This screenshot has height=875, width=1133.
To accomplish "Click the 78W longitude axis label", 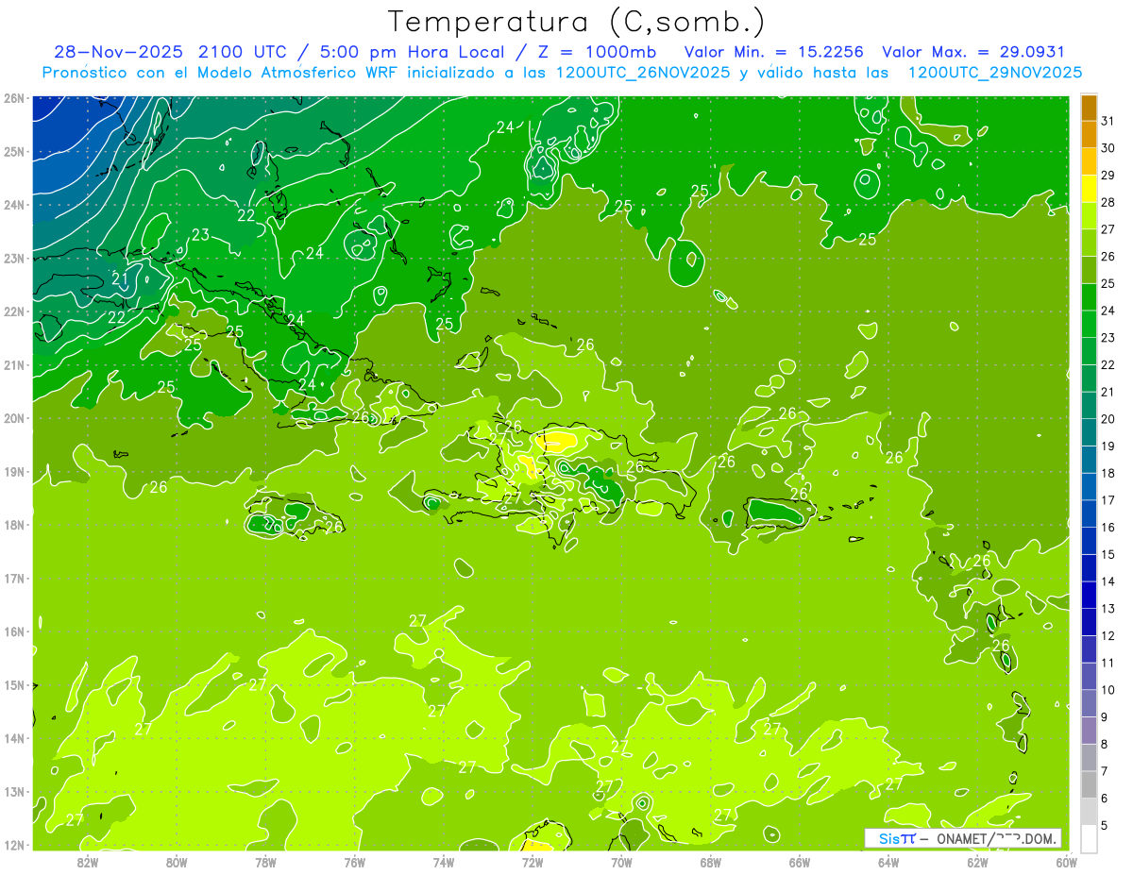I will pos(265,861).
